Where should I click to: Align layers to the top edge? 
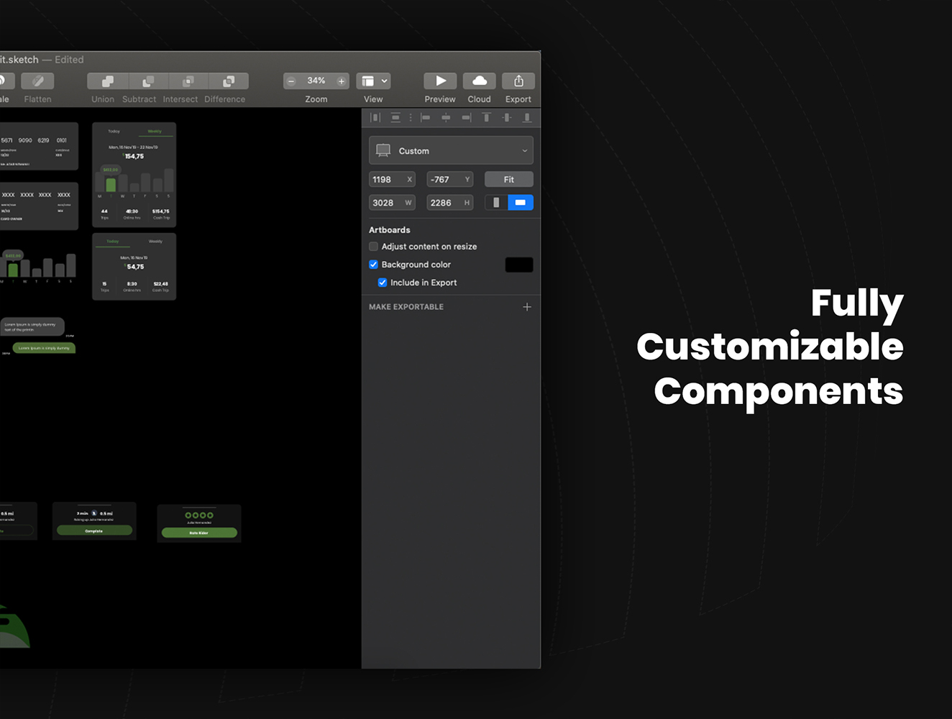[487, 117]
